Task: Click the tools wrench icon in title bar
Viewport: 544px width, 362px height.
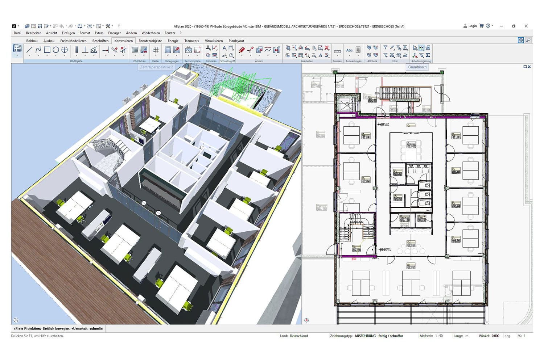Action: coord(108,26)
